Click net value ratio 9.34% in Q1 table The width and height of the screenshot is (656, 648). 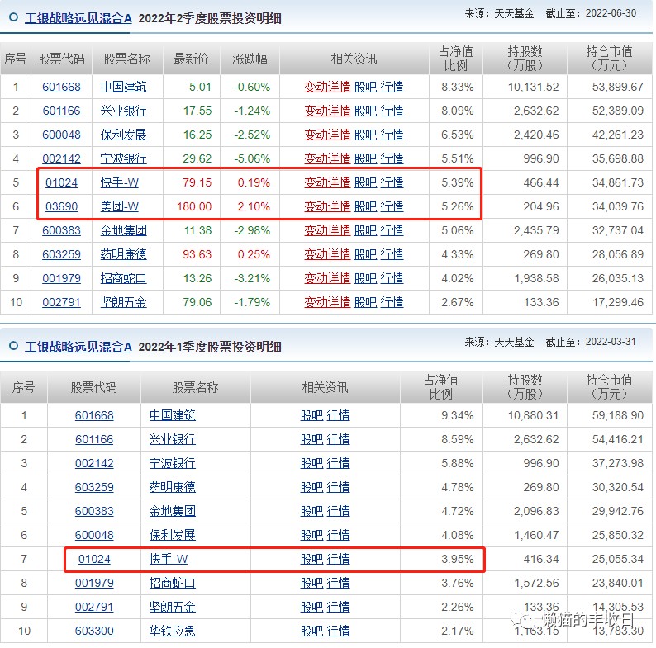coord(458,415)
